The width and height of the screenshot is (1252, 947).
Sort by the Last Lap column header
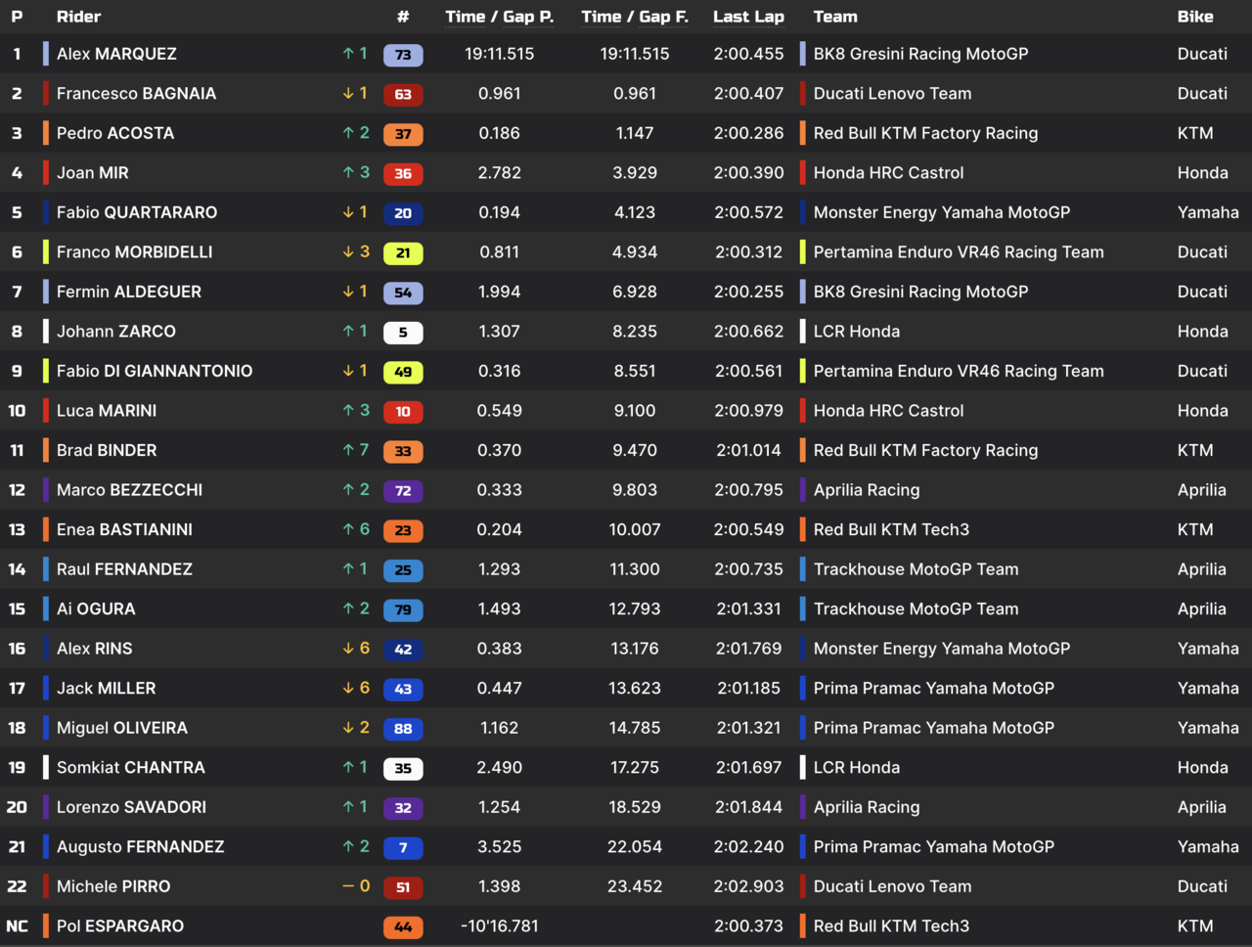pyautogui.click(x=748, y=17)
